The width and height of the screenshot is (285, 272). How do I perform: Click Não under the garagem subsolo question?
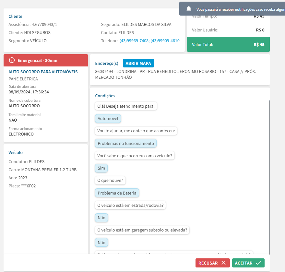point(101,242)
